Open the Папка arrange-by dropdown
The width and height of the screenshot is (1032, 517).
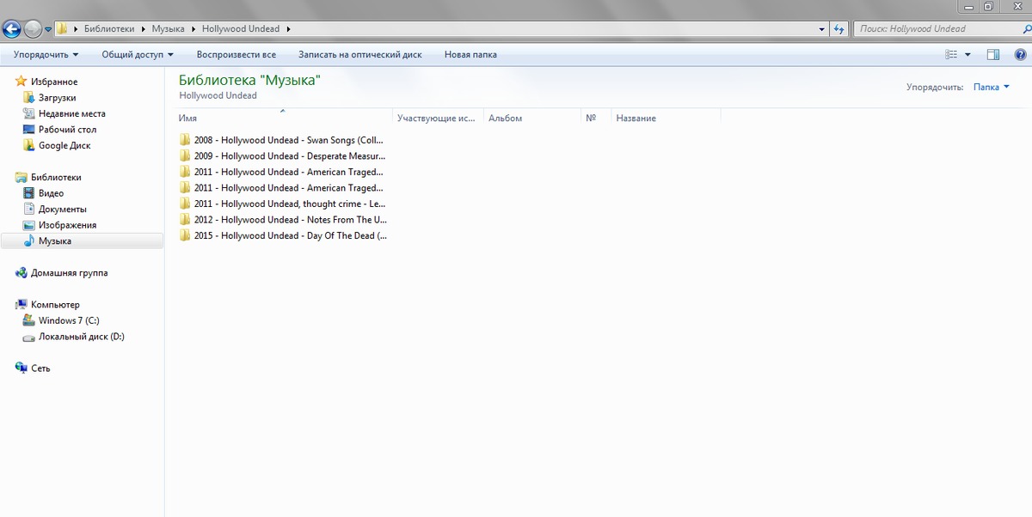point(991,87)
